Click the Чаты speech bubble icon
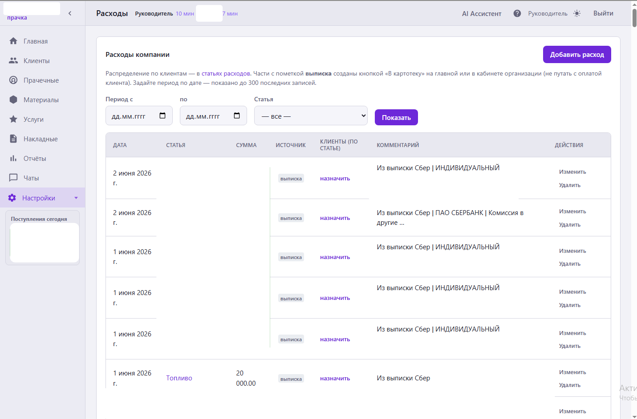The image size is (637, 419). coord(13,178)
